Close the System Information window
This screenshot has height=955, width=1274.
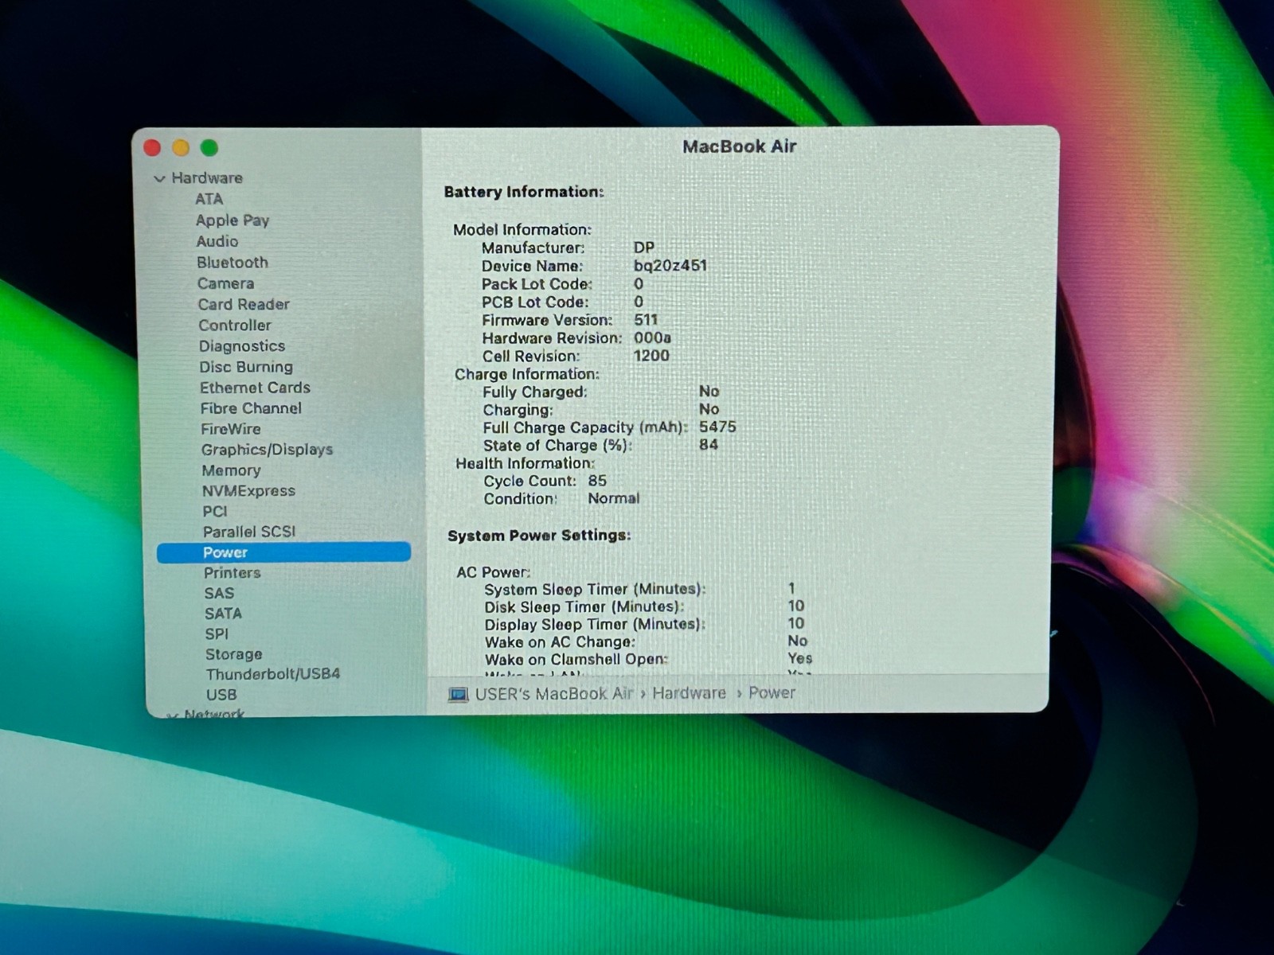[x=152, y=148]
